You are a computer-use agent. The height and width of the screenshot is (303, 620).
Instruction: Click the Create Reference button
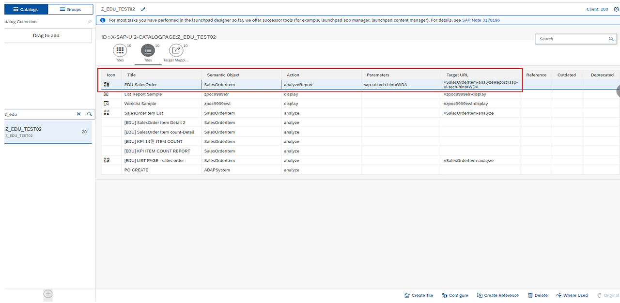[497, 295]
